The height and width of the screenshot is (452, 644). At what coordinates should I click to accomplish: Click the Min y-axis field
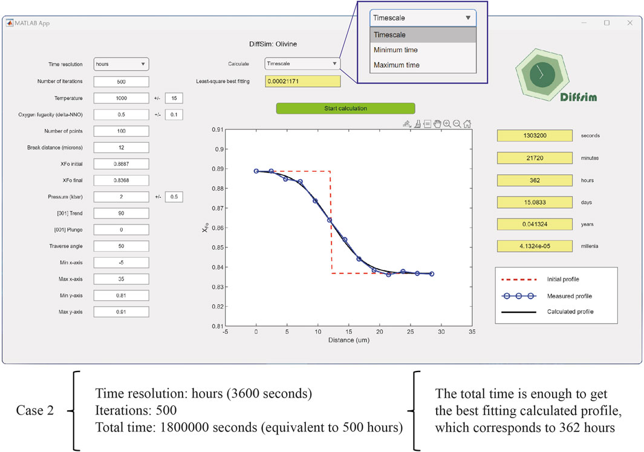click(x=121, y=295)
